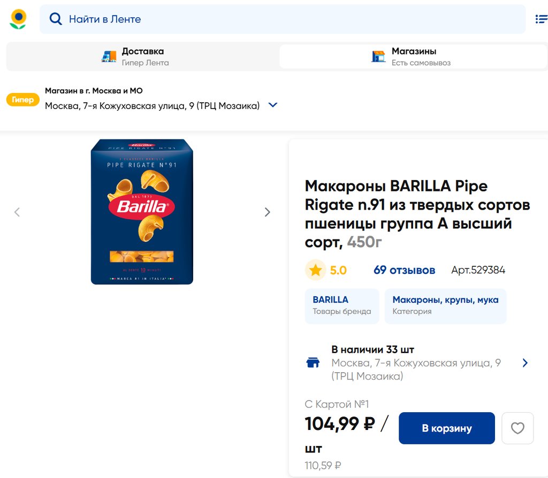Click the search magnifier icon
The height and width of the screenshot is (478, 548).
(56, 19)
